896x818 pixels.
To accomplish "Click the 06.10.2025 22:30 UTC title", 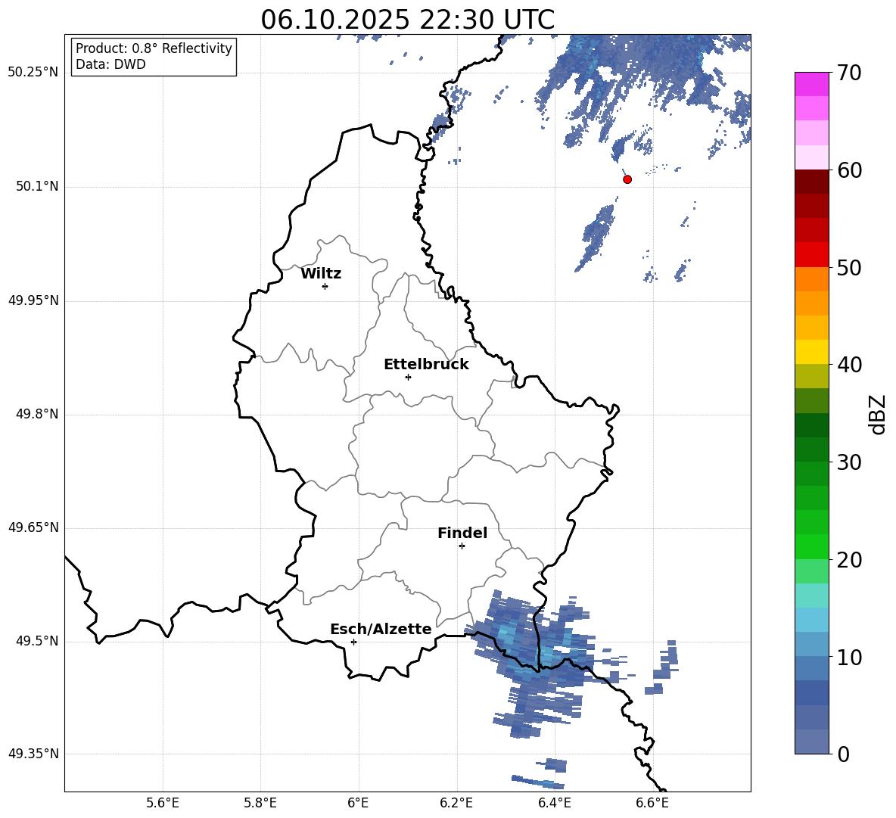I will point(407,20).
